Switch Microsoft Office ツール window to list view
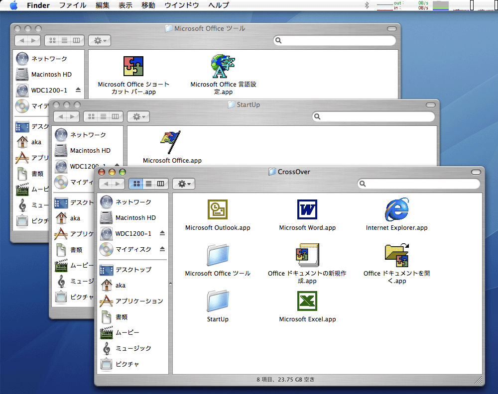The width and height of the screenshot is (498, 394). (64, 40)
